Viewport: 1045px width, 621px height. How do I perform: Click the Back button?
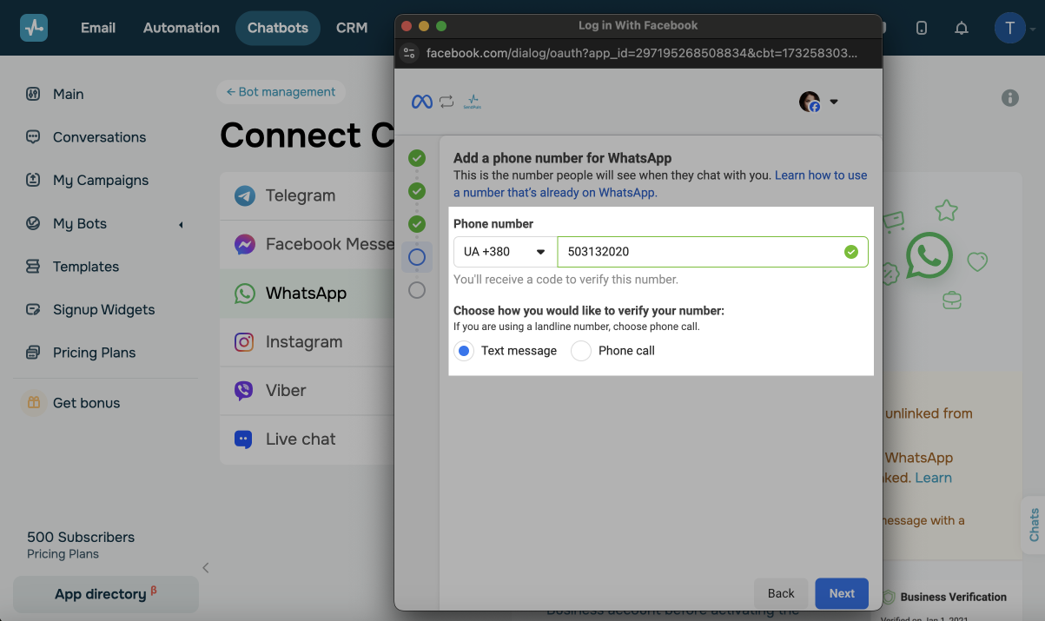point(781,593)
